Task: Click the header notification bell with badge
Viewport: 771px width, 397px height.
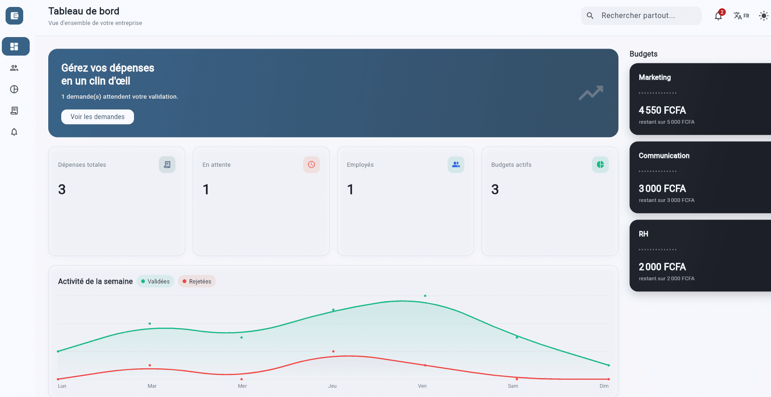Action: [x=719, y=16]
